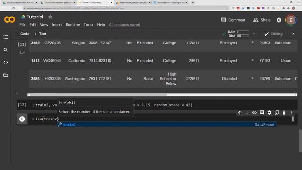Image resolution: width=302 pixels, height=170 pixels.
Task: Run the len(train2) cell
Action: pyautogui.click(x=22, y=119)
